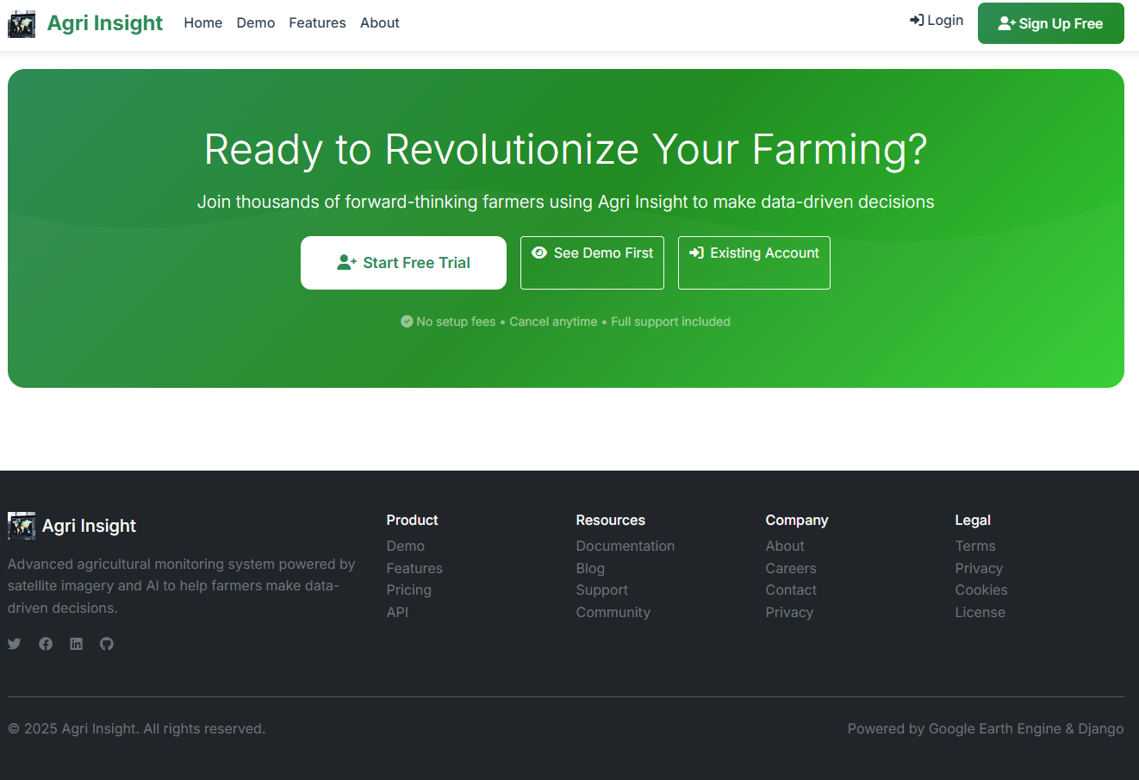This screenshot has width=1139, height=780.
Task: Open Careers link in footer
Action: pyautogui.click(x=791, y=569)
